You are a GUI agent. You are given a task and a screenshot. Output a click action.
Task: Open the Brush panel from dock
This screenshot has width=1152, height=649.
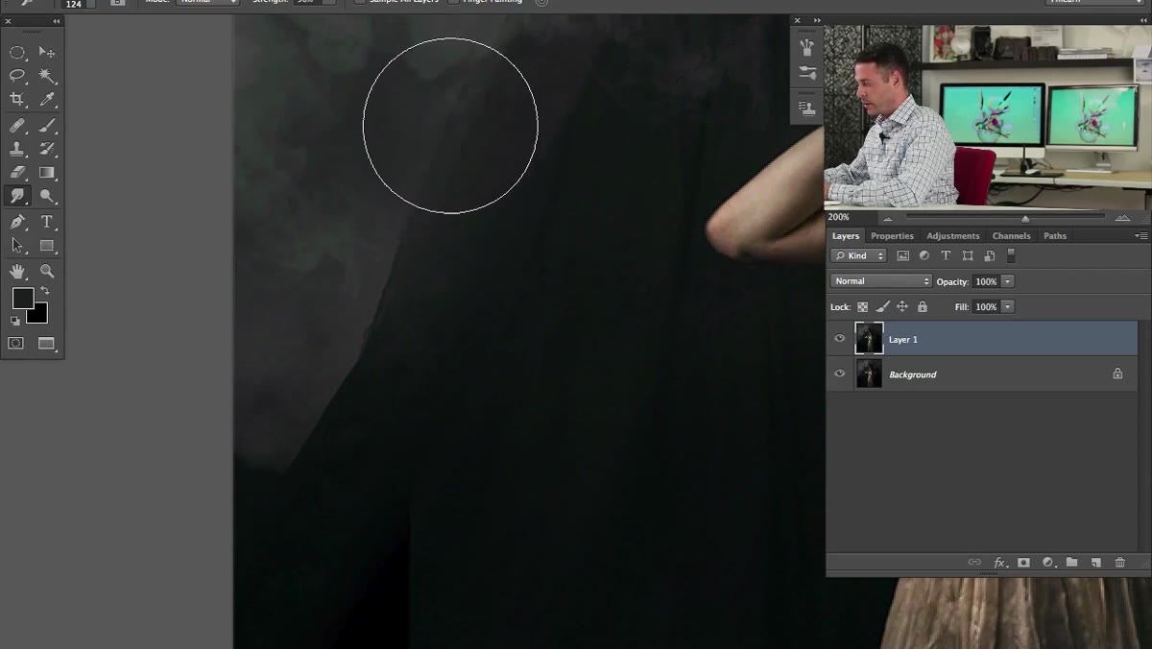[x=807, y=46]
